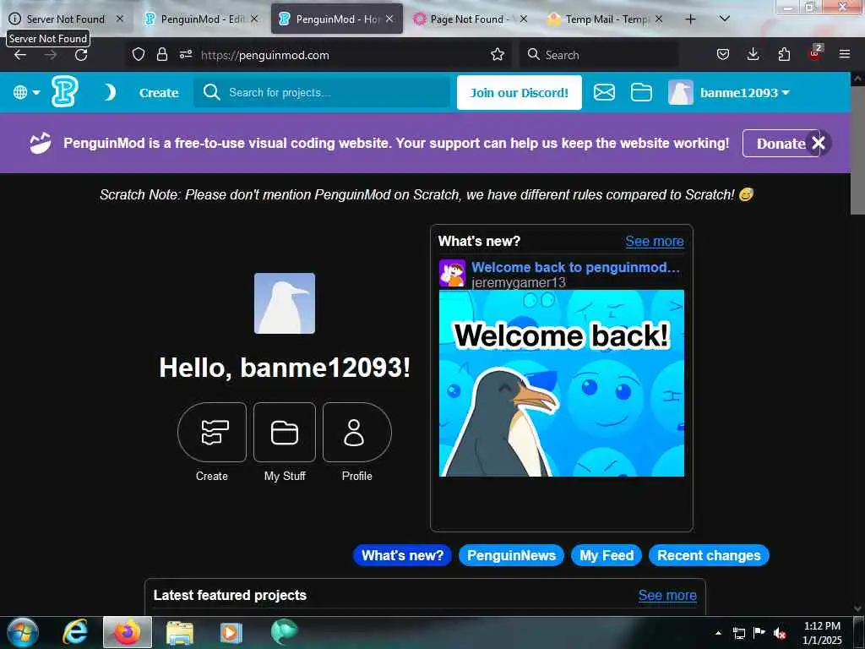Open a new browser tab
Image resolution: width=865 pixels, height=649 pixels.
pos(690,19)
